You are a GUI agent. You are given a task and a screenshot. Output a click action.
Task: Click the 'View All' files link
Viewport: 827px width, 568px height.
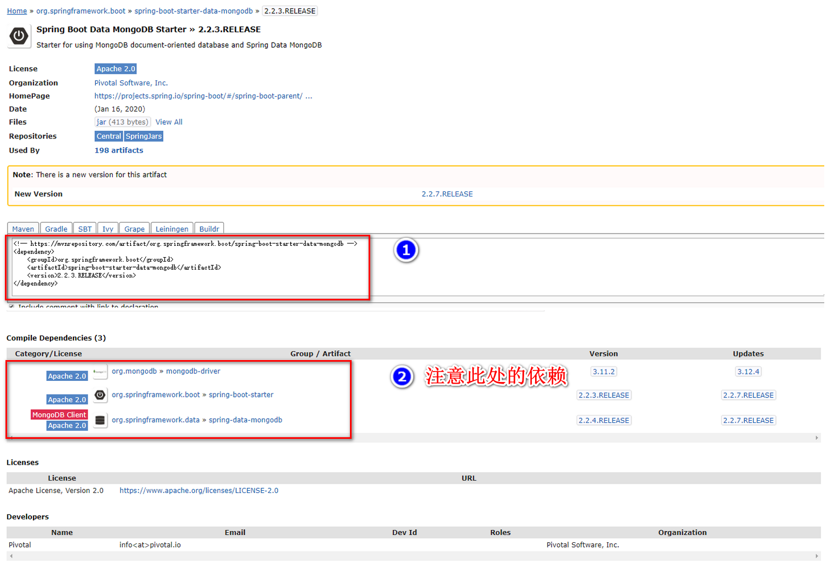[168, 121]
